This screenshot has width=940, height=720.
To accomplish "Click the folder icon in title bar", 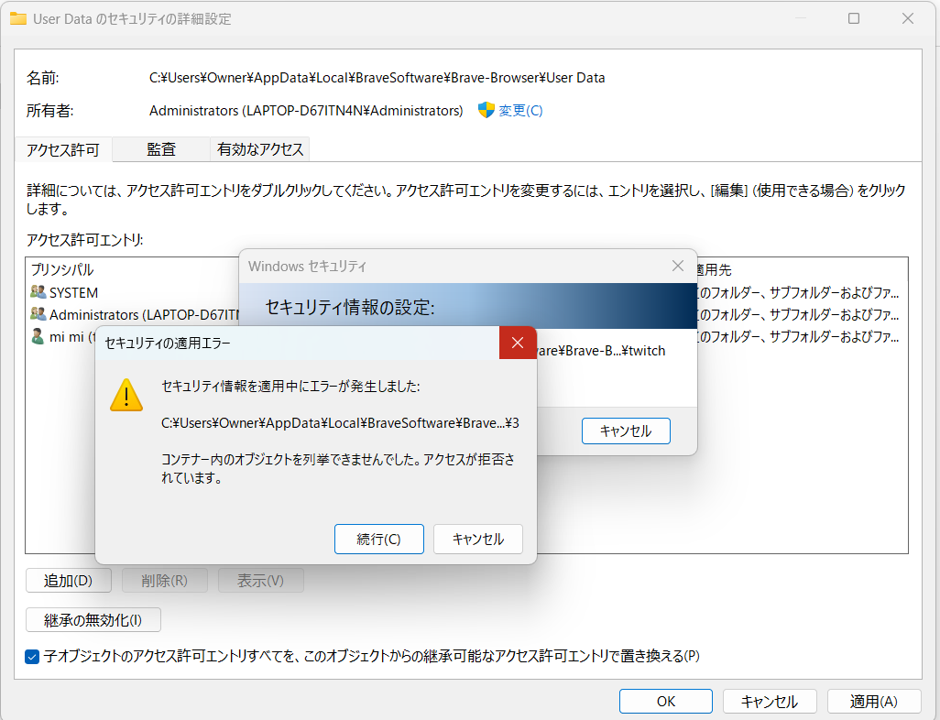I will pyautogui.click(x=18, y=18).
